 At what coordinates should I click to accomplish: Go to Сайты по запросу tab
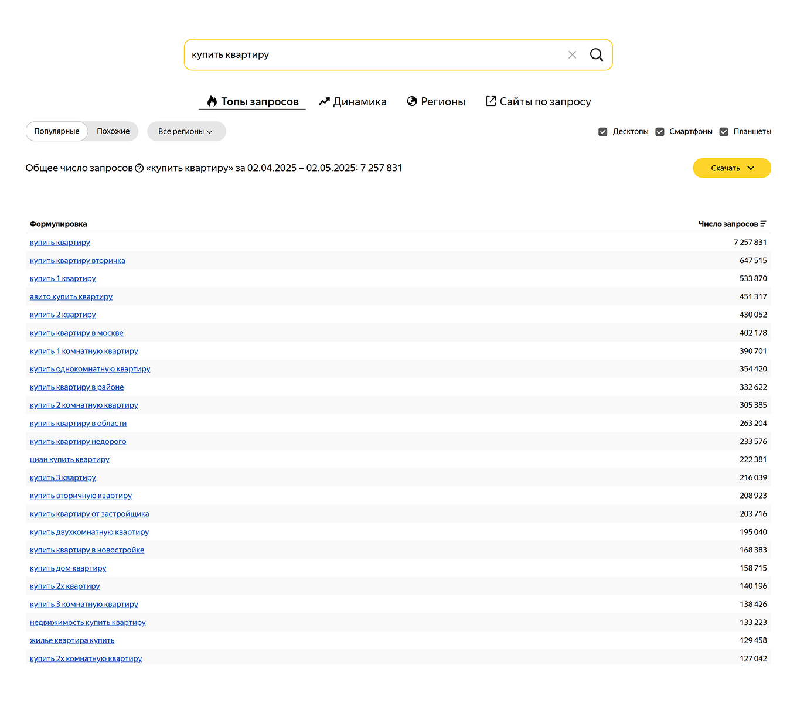538,102
